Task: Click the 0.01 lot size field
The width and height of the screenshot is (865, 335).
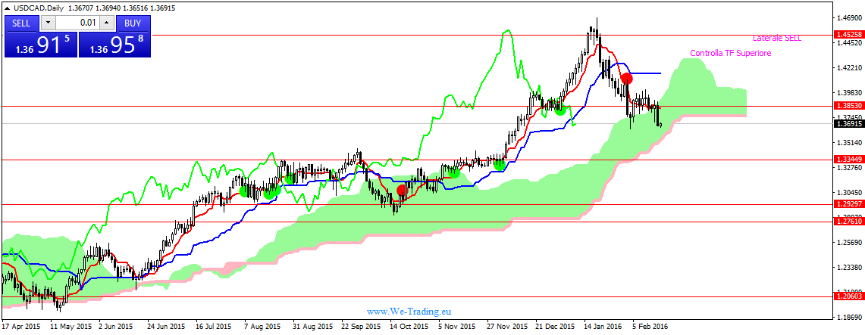Action: [77, 23]
